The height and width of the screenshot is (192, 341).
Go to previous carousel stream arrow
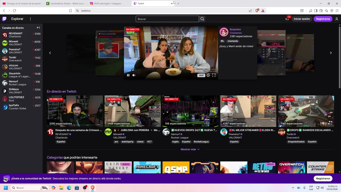[50, 53]
